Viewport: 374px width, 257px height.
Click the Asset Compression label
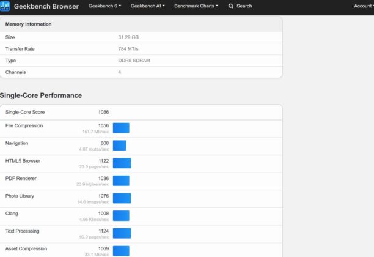[26, 248]
